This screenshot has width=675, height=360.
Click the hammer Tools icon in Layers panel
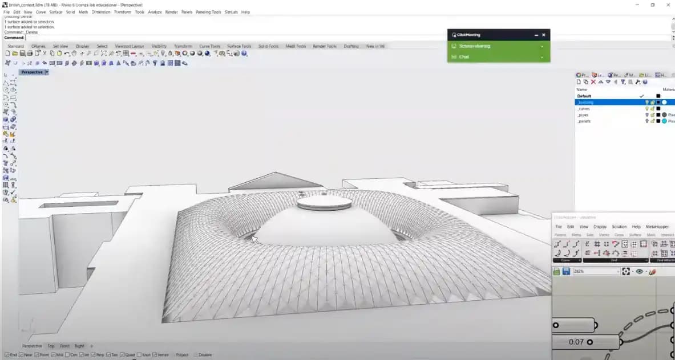point(637,81)
